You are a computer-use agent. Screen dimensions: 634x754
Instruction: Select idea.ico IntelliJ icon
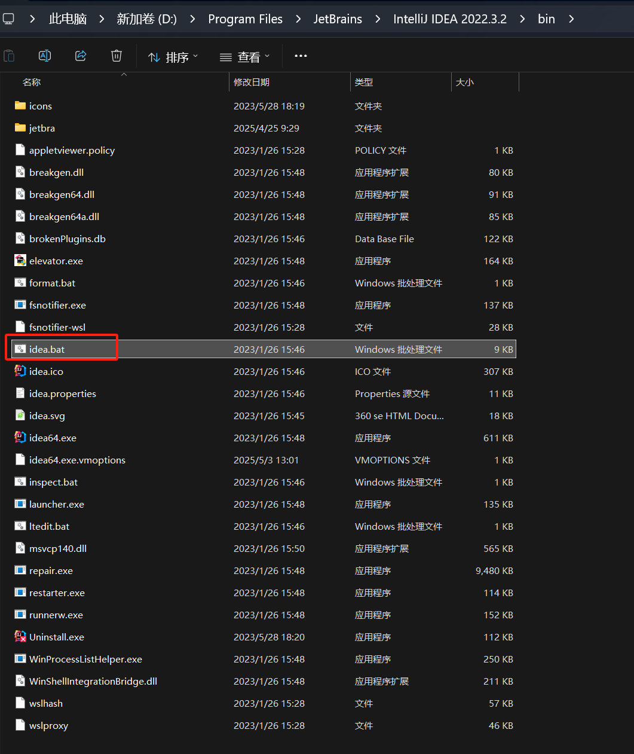(20, 371)
